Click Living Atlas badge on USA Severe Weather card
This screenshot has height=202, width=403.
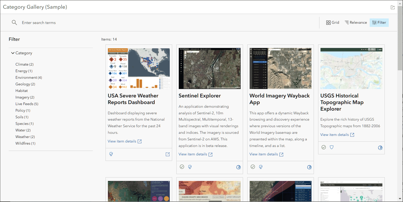click(111, 154)
